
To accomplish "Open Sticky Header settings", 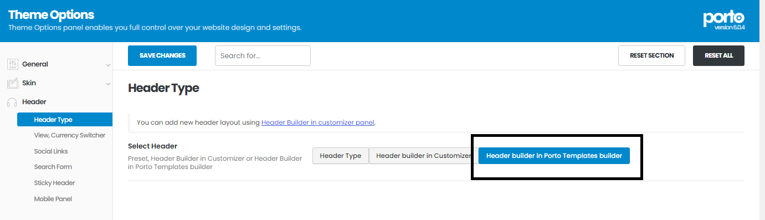I will (54, 183).
